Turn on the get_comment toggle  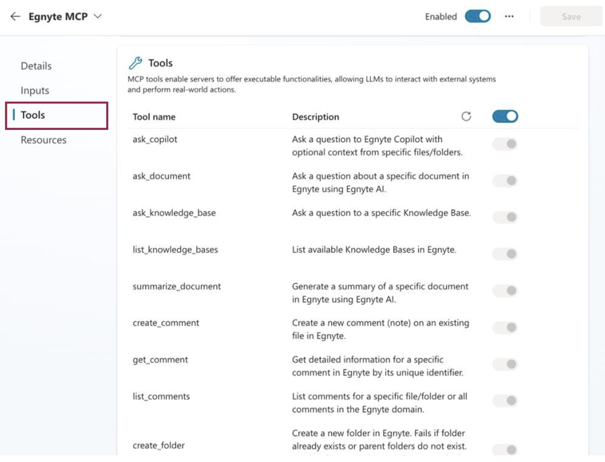504,364
